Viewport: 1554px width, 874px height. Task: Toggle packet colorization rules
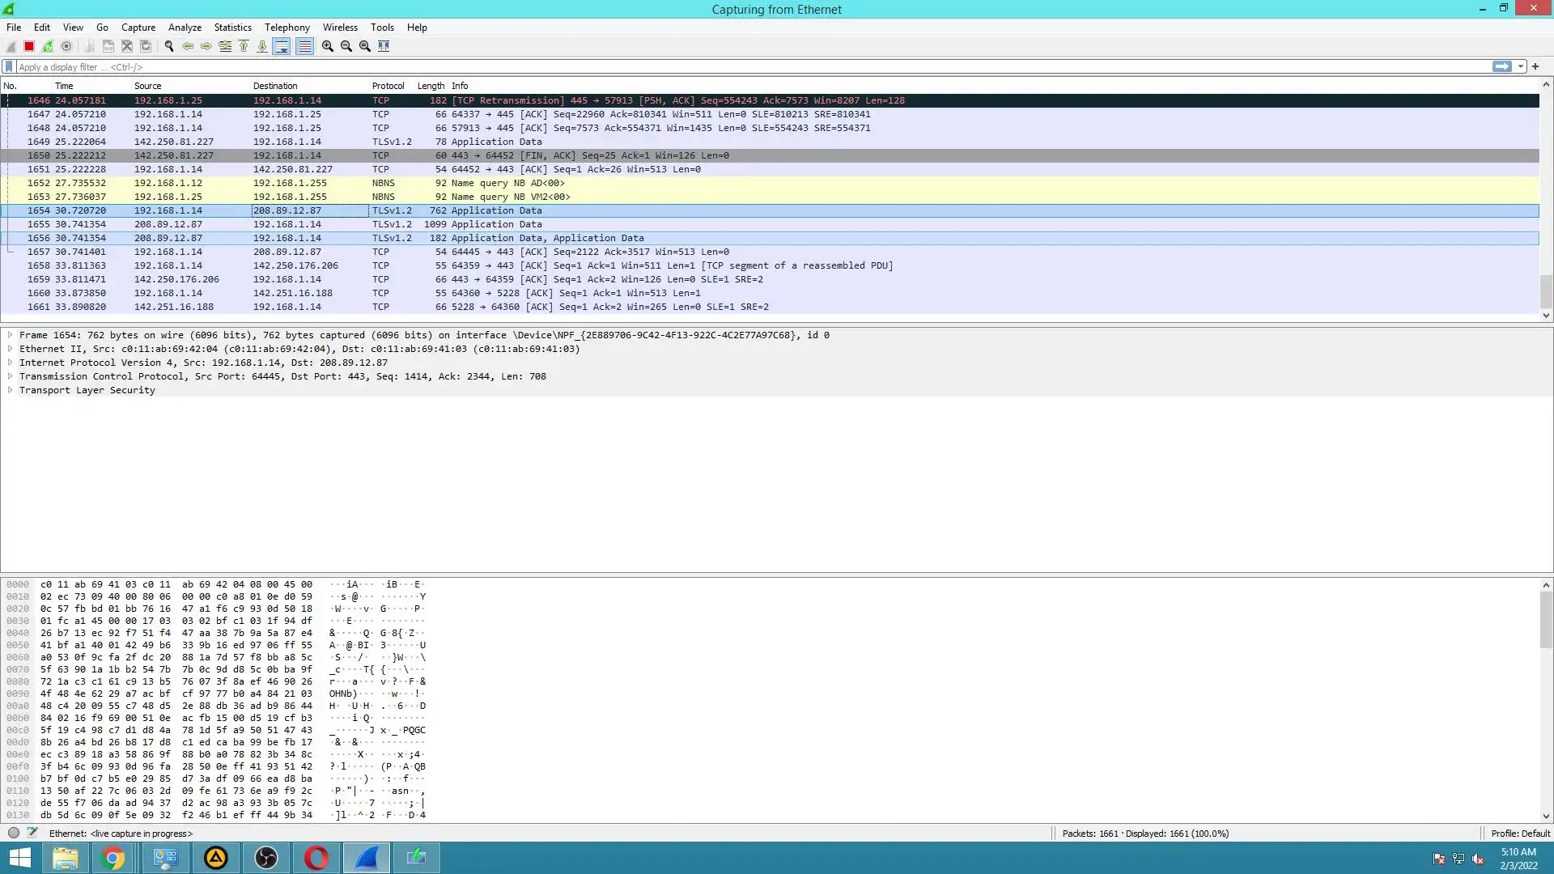pyautogui.click(x=304, y=46)
